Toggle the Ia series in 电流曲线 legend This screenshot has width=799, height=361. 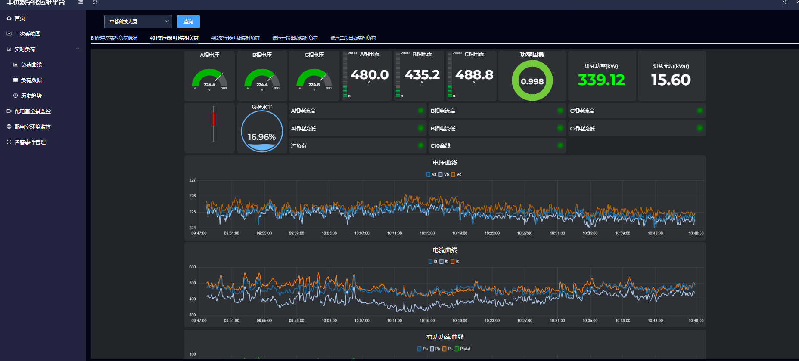tap(433, 261)
